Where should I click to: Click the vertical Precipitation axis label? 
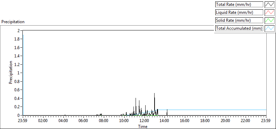(x=11, y=72)
